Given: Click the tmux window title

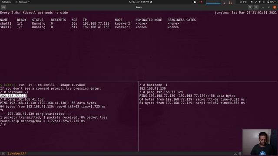Looking at the screenshot, I should pyautogui.click(x=139, y=7).
